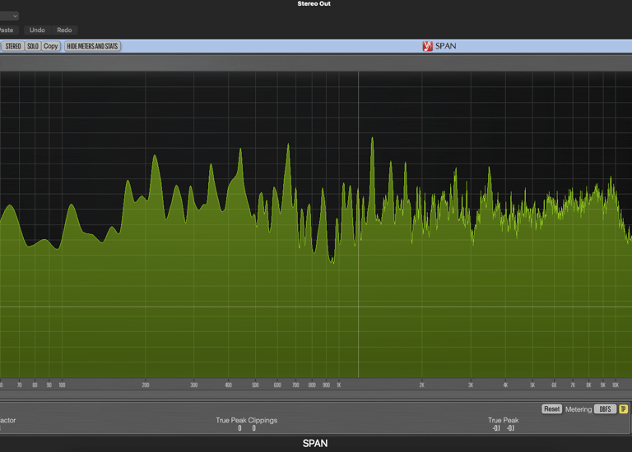Click the SPAN label at window bottom
Image resolution: width=632 pixels, height=452 pixels.
(x=315, y=444)
